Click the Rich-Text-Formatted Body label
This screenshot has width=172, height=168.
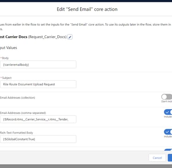click(x=17, y=133)
